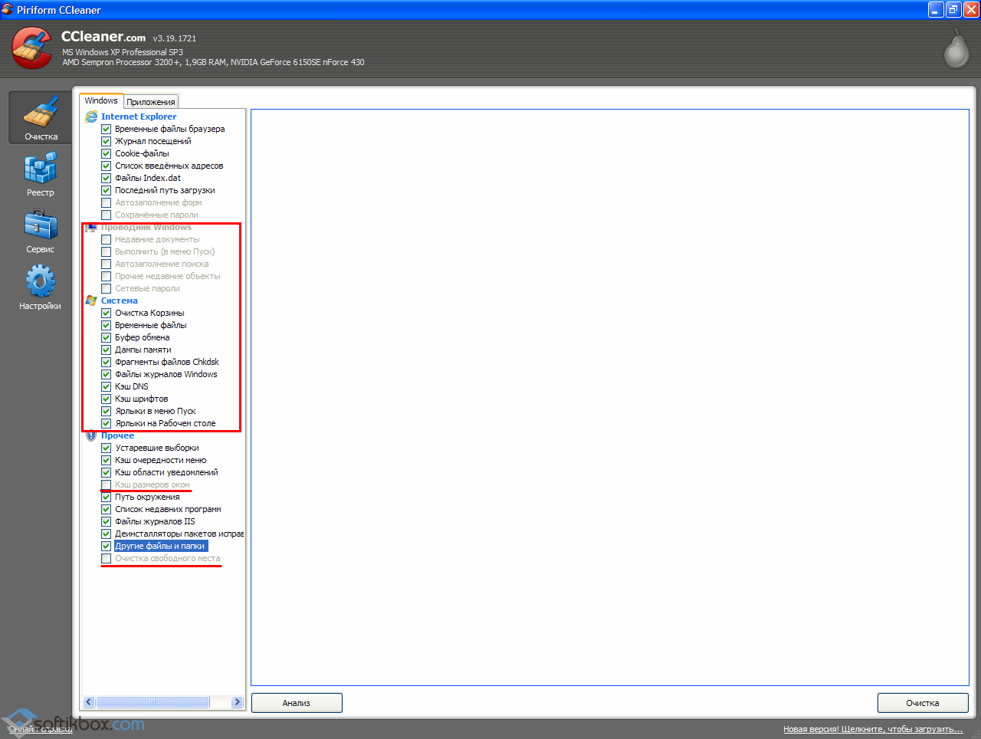This screenshot has width=981, height=739.
Task: Select the Windows tab
Action: coord(101,100)
